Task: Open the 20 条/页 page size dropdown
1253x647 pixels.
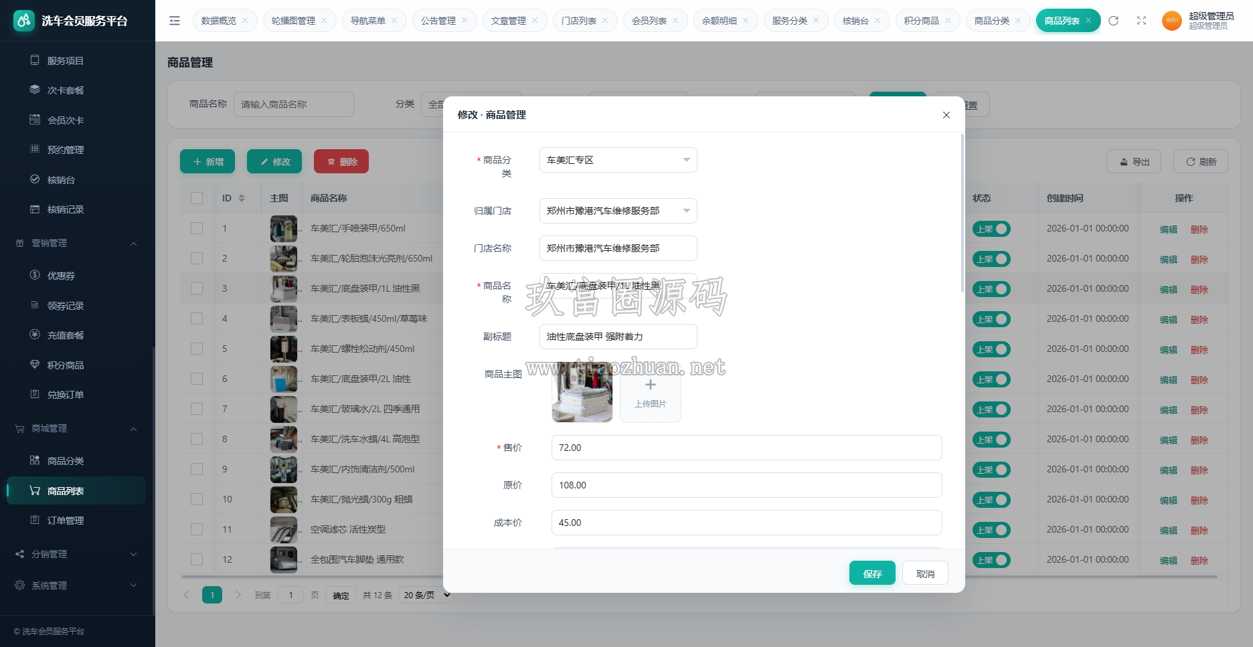Action: tap(426, 595)
